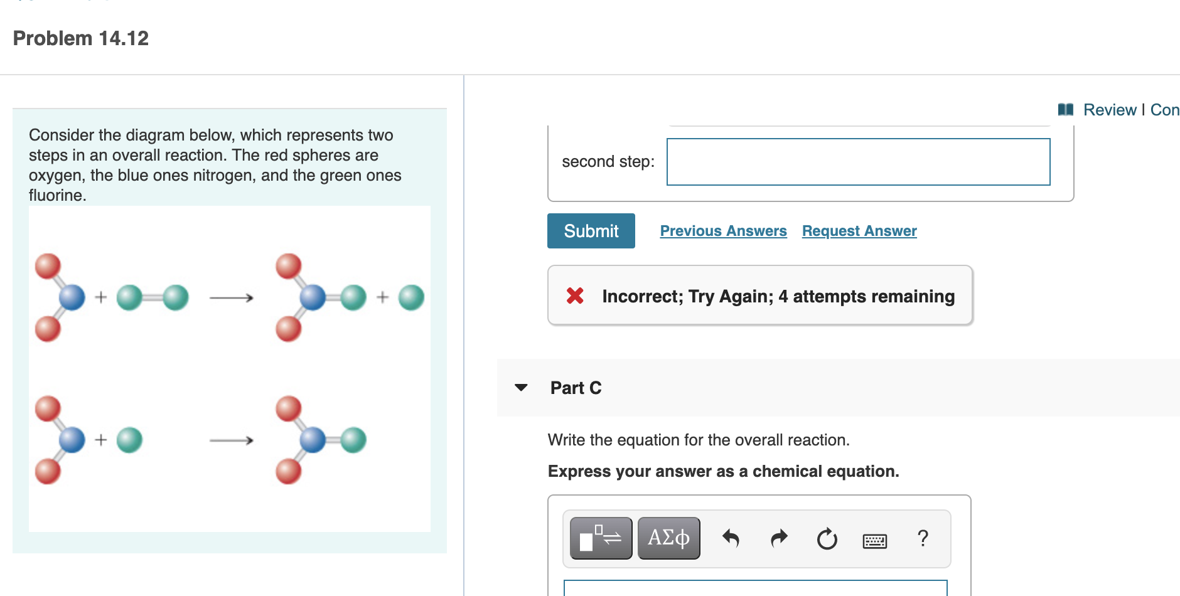This screenshot has height=596, width=1180.
Task: Open the Greek symbols ΑΣφ palette
Action: (668, 538)
